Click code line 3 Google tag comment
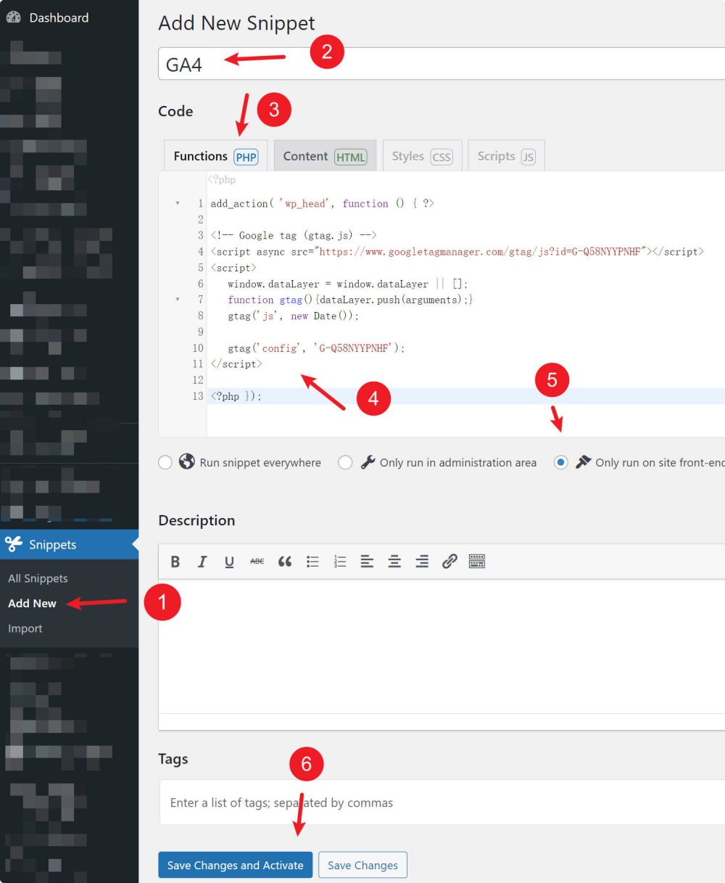This screenshot has width=725, height=883. point(294,235)
